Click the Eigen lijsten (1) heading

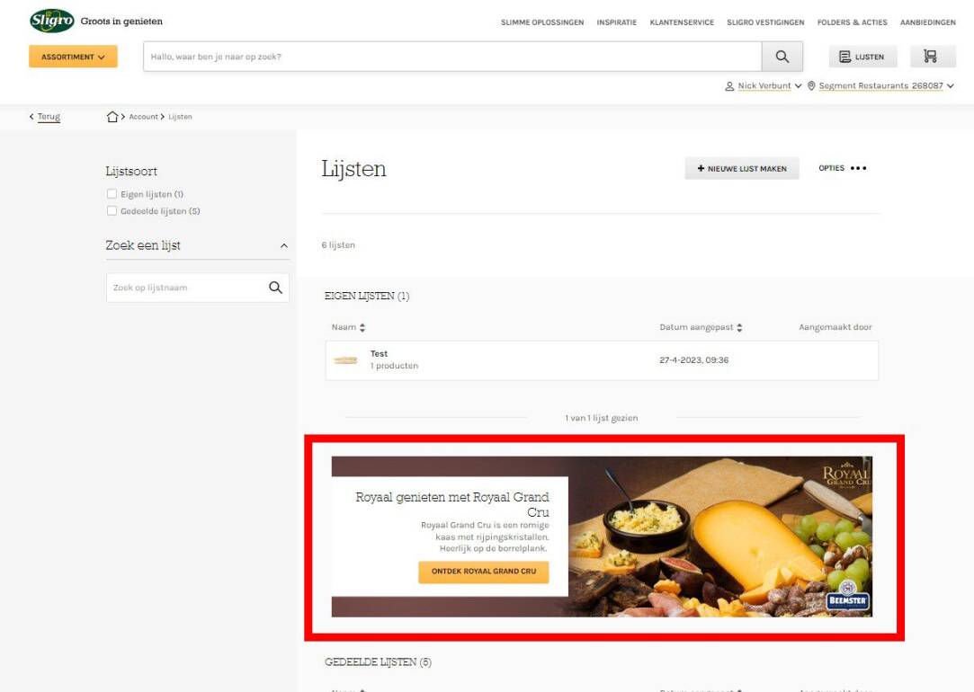pos(367,296)
